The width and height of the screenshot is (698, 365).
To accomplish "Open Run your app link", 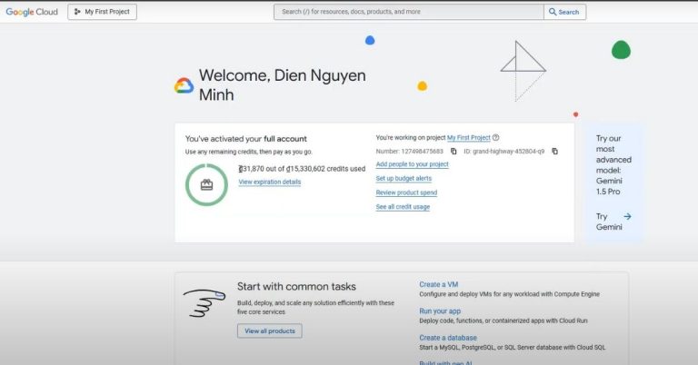I will [x=440, y=311].
